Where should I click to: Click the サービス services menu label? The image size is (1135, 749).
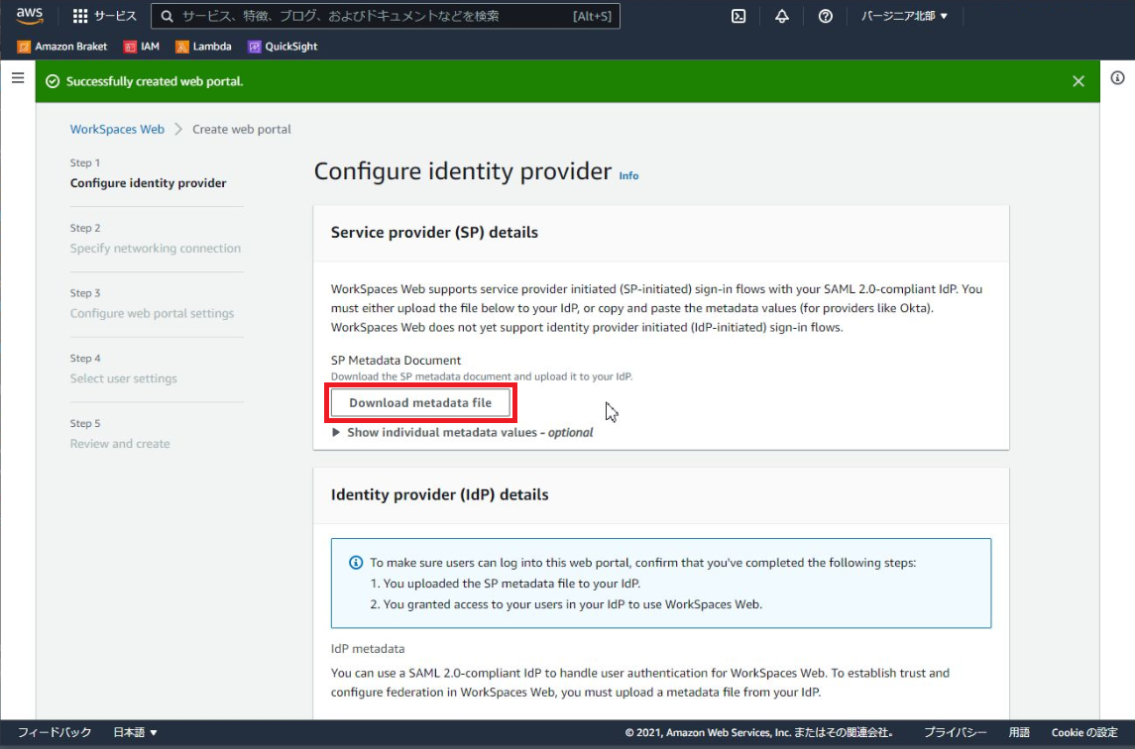(x=115, y=16)
